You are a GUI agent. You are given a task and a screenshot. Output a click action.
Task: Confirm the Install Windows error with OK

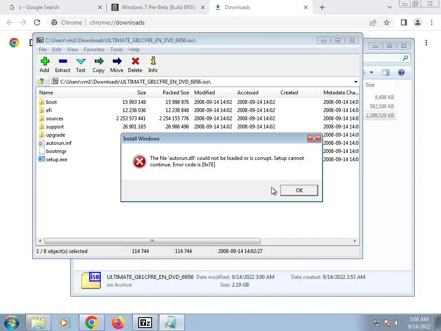(x=299, y=190)
